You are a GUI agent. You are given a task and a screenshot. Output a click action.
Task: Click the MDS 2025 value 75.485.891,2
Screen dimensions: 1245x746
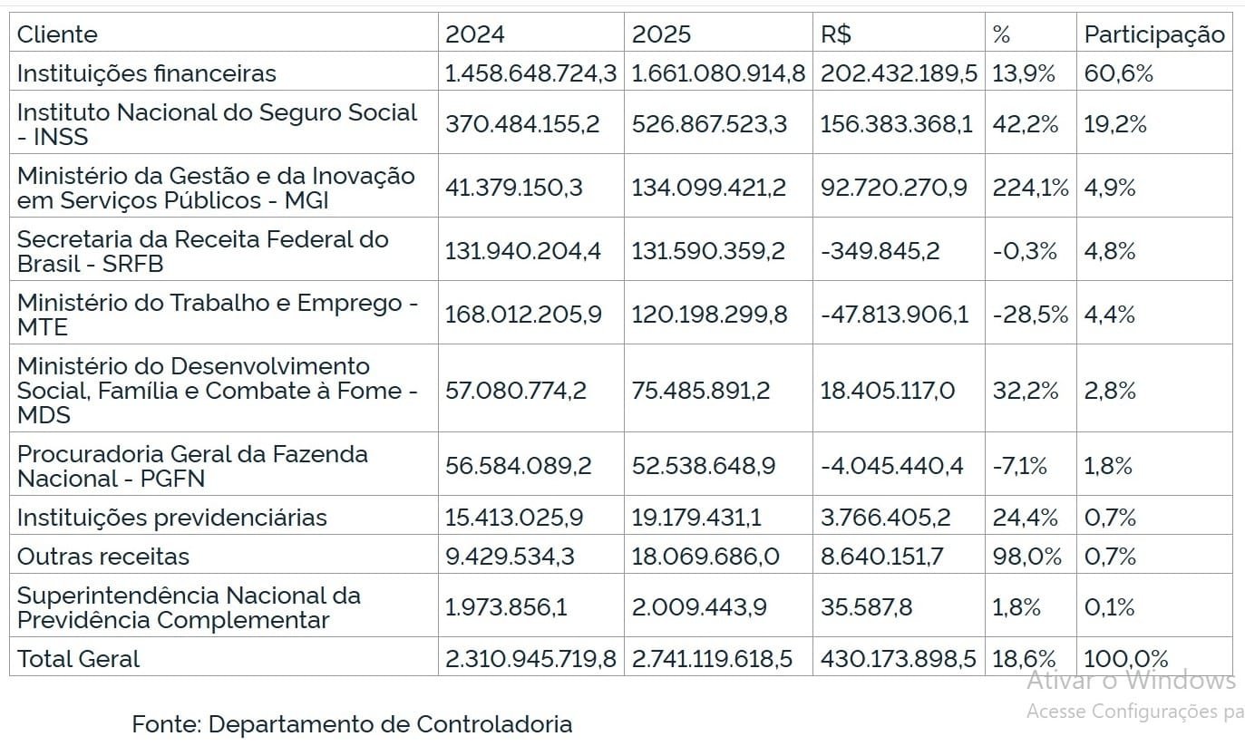[x=701, y=391]
